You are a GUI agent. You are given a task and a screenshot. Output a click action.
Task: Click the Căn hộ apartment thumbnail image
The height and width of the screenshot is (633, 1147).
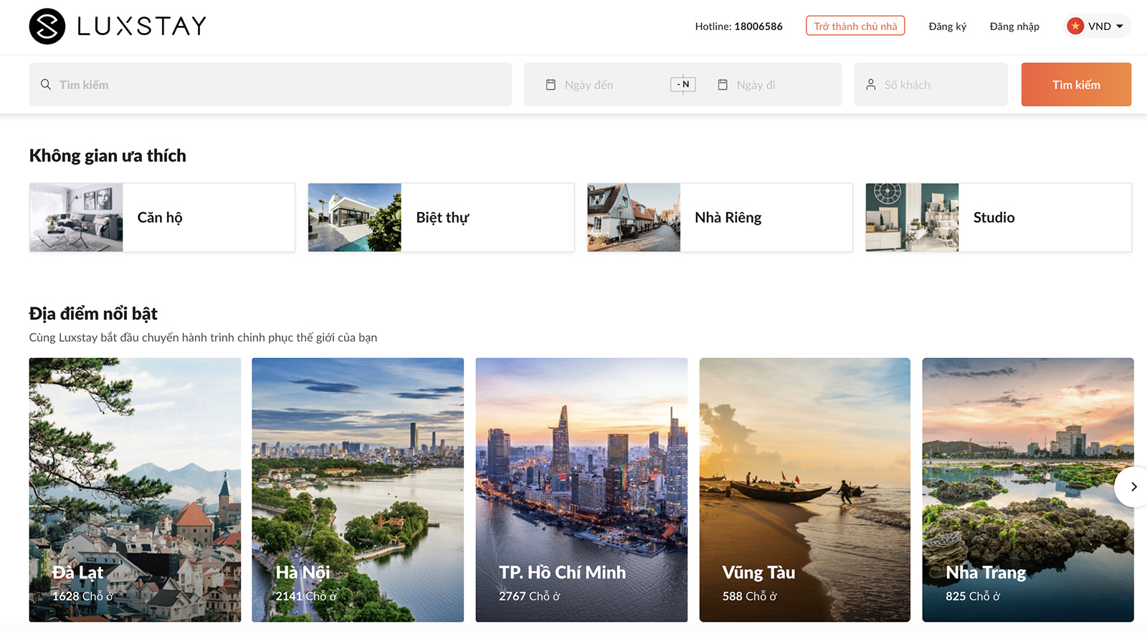[76, 217]
